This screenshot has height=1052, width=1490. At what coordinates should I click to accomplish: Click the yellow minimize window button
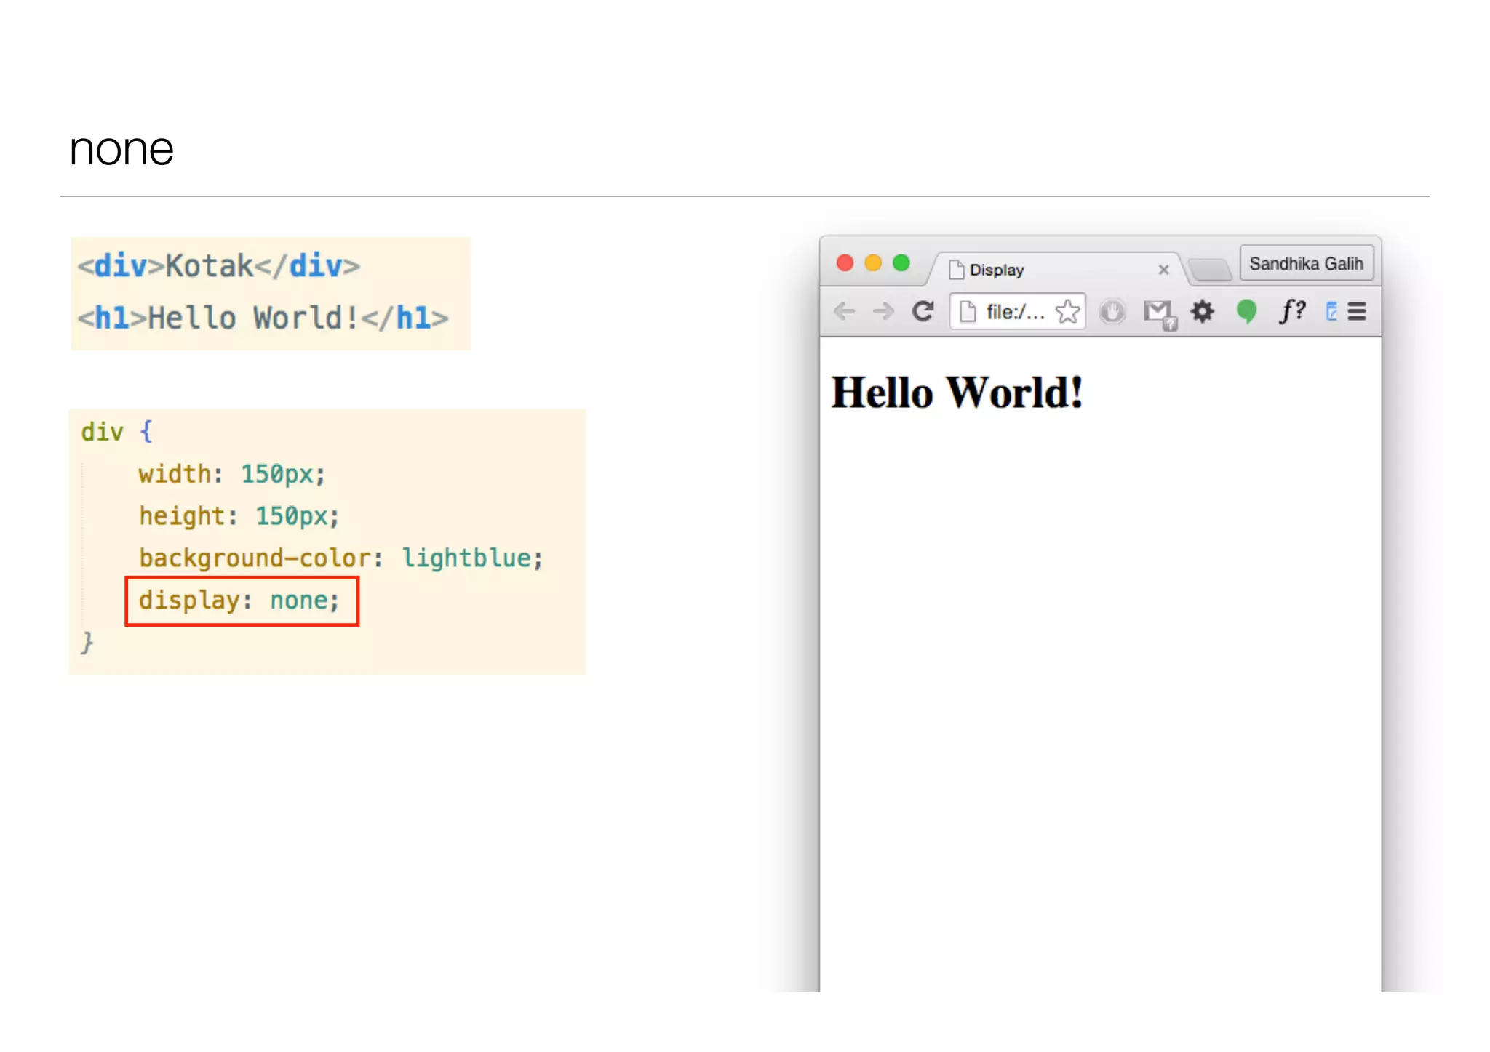(873, 263)
